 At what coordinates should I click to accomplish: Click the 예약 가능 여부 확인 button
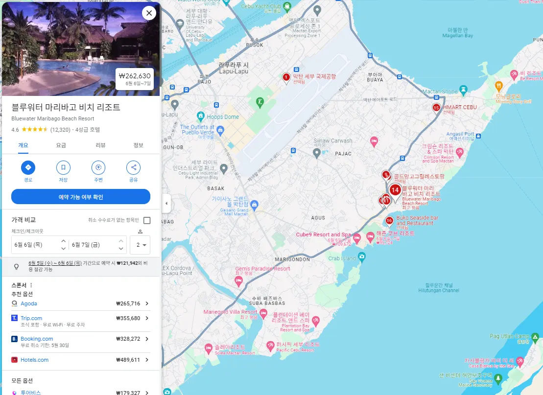click(x=81, y=197)
